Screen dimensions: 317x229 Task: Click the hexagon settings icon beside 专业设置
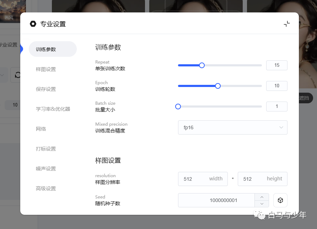33,24
